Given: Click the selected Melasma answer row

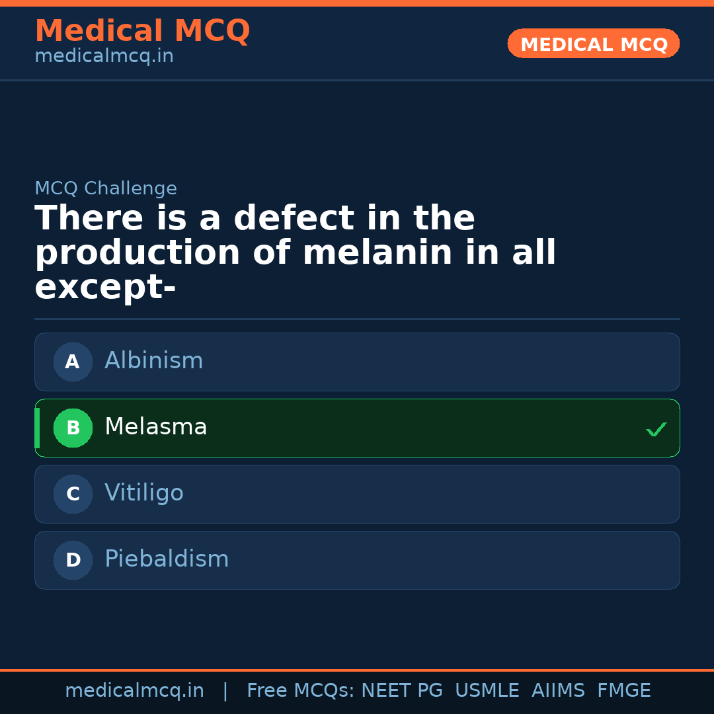Looking at the screenshot, I should (357, 428).
